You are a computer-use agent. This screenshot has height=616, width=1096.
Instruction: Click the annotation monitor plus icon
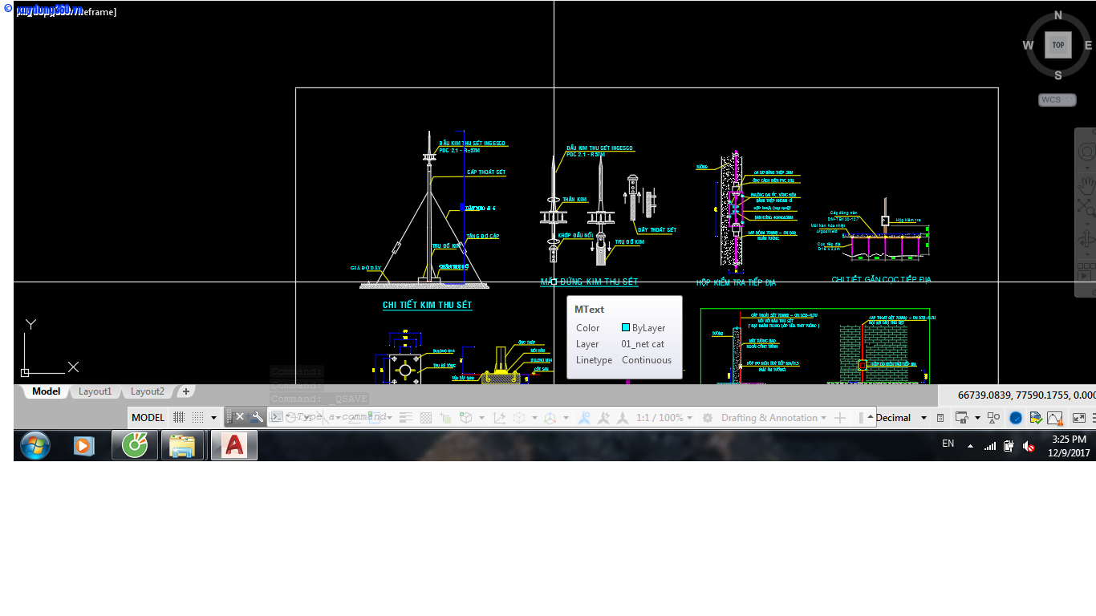[x=840, y=417]
